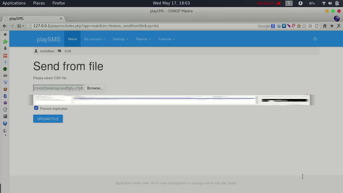
Task: Select the playSMS tab
Action: point(33,18)
